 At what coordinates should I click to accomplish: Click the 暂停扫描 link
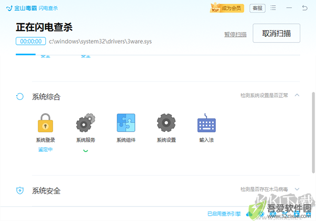pyautogui.click(x=235, y=34)
